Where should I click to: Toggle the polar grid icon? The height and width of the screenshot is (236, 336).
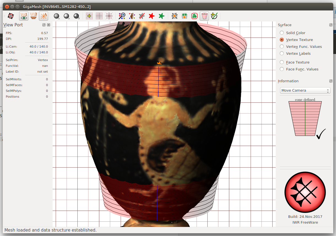[109, 16]
